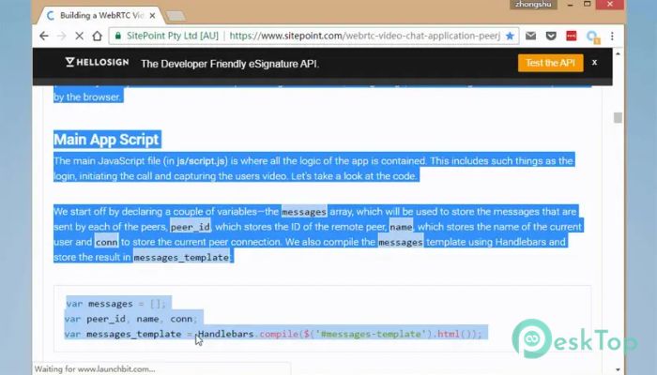Viewport: 657px width, 375px height.
Task: Click the bold js/script.js text
Action: coord(202,161)
